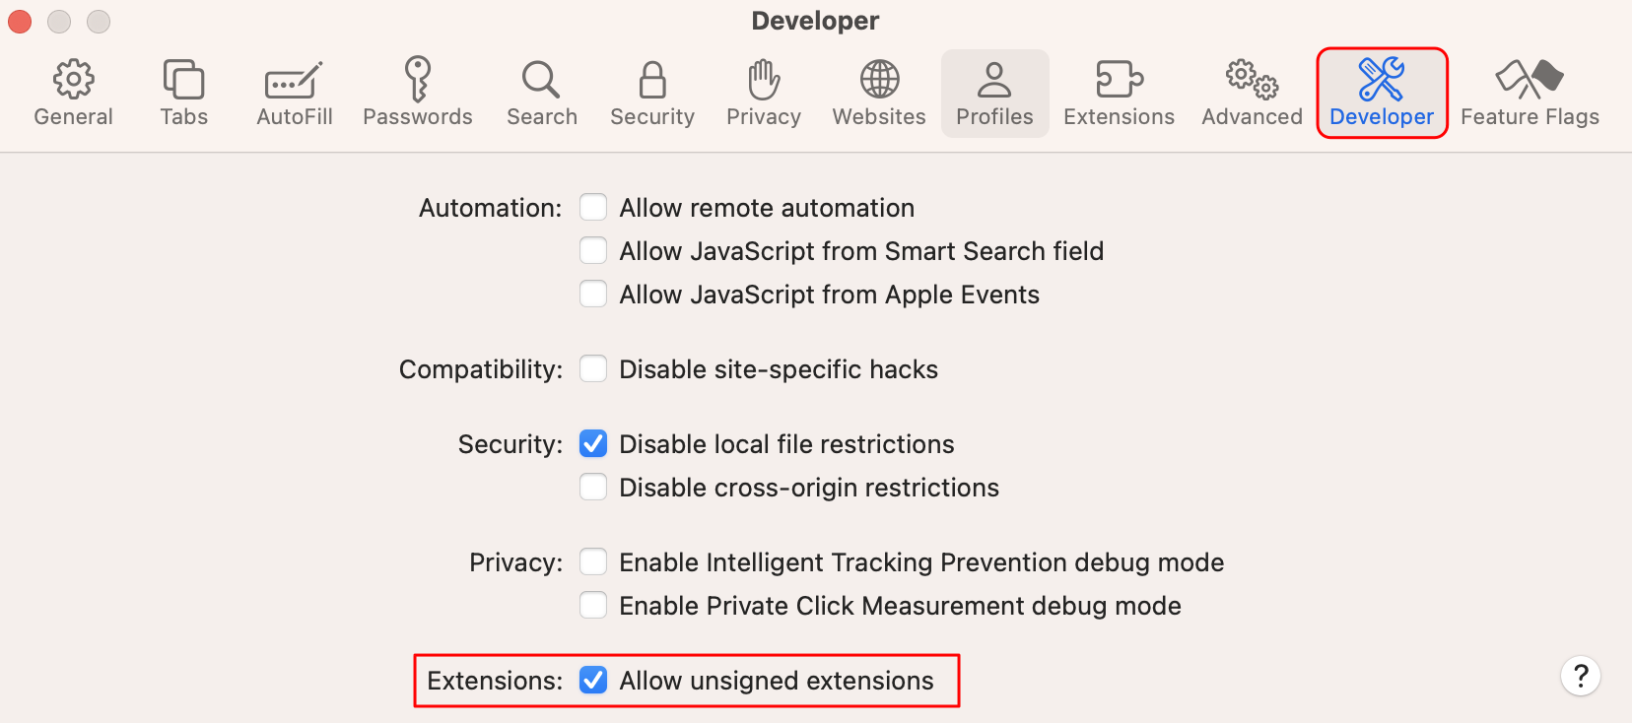Enable Allow JavaScript from Apple Events

pyautogui.click(x=593, y=294)
